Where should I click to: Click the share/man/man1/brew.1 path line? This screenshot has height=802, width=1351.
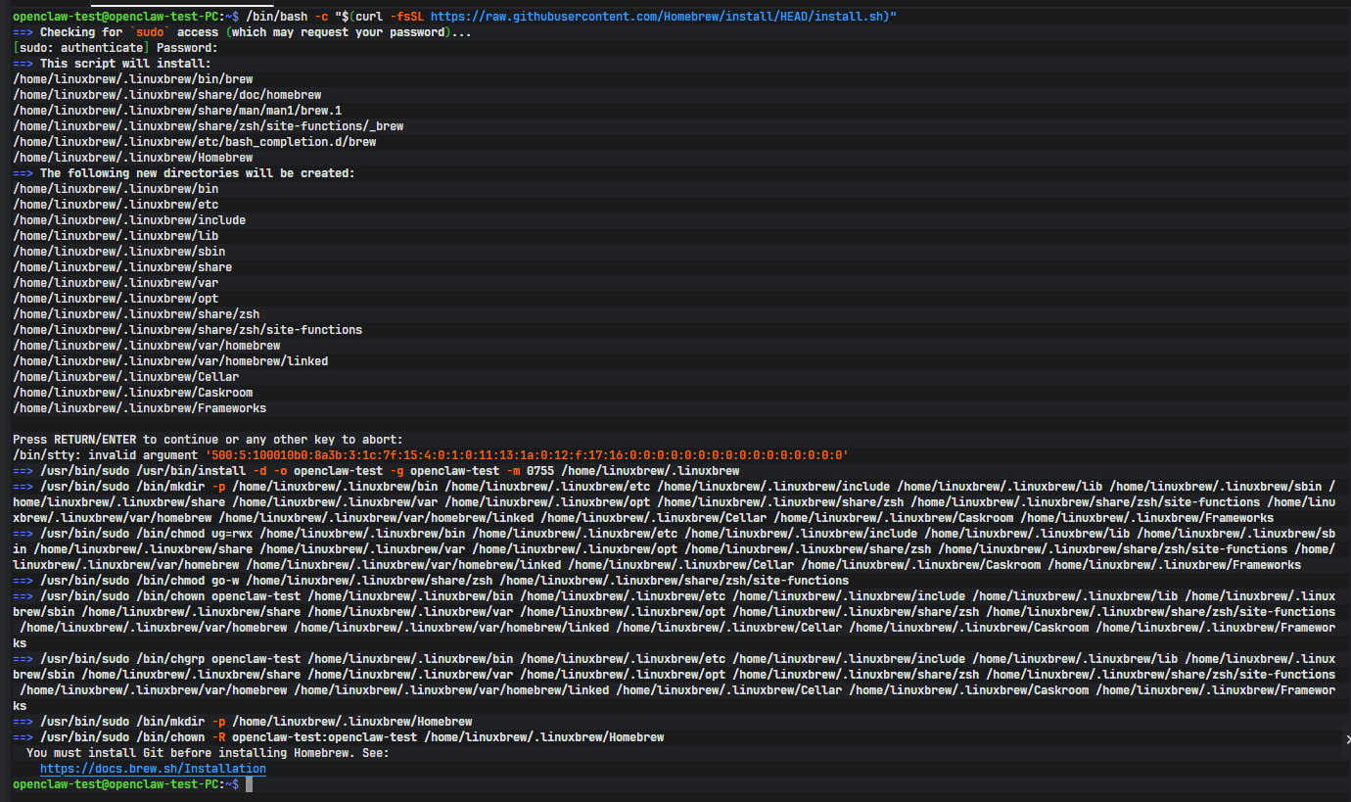177,111
